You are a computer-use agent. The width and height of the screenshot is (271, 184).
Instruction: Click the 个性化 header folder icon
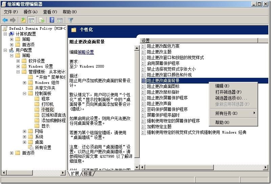pos(74,30)
